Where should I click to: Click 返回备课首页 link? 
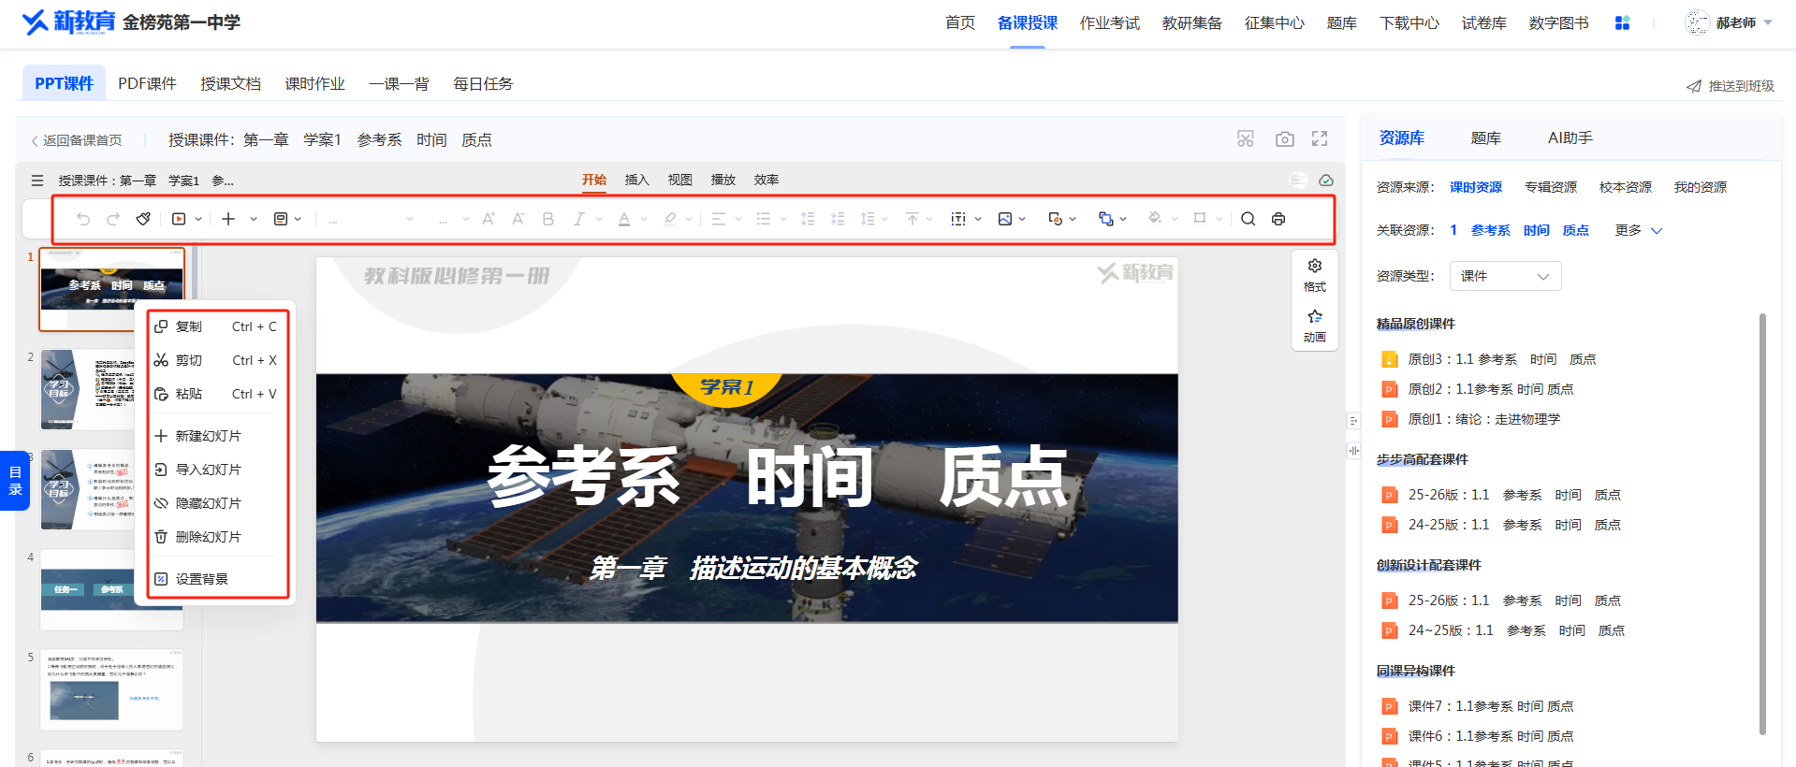coord(77,140)
